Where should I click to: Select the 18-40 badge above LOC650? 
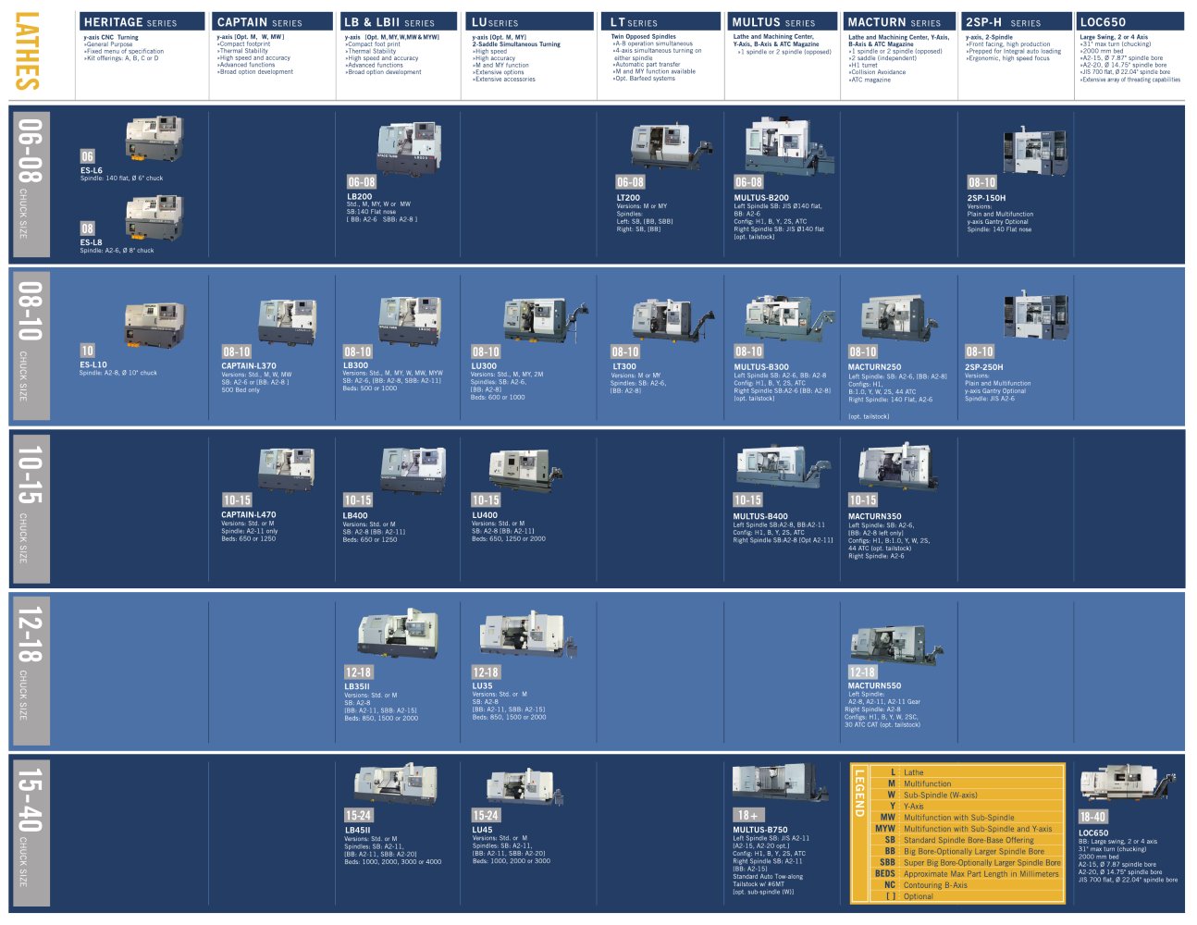(1092, 817)
